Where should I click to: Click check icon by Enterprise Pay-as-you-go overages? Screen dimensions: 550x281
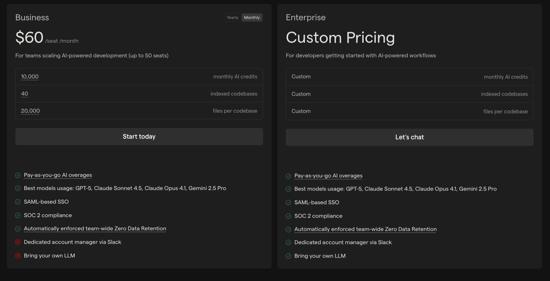288,176
